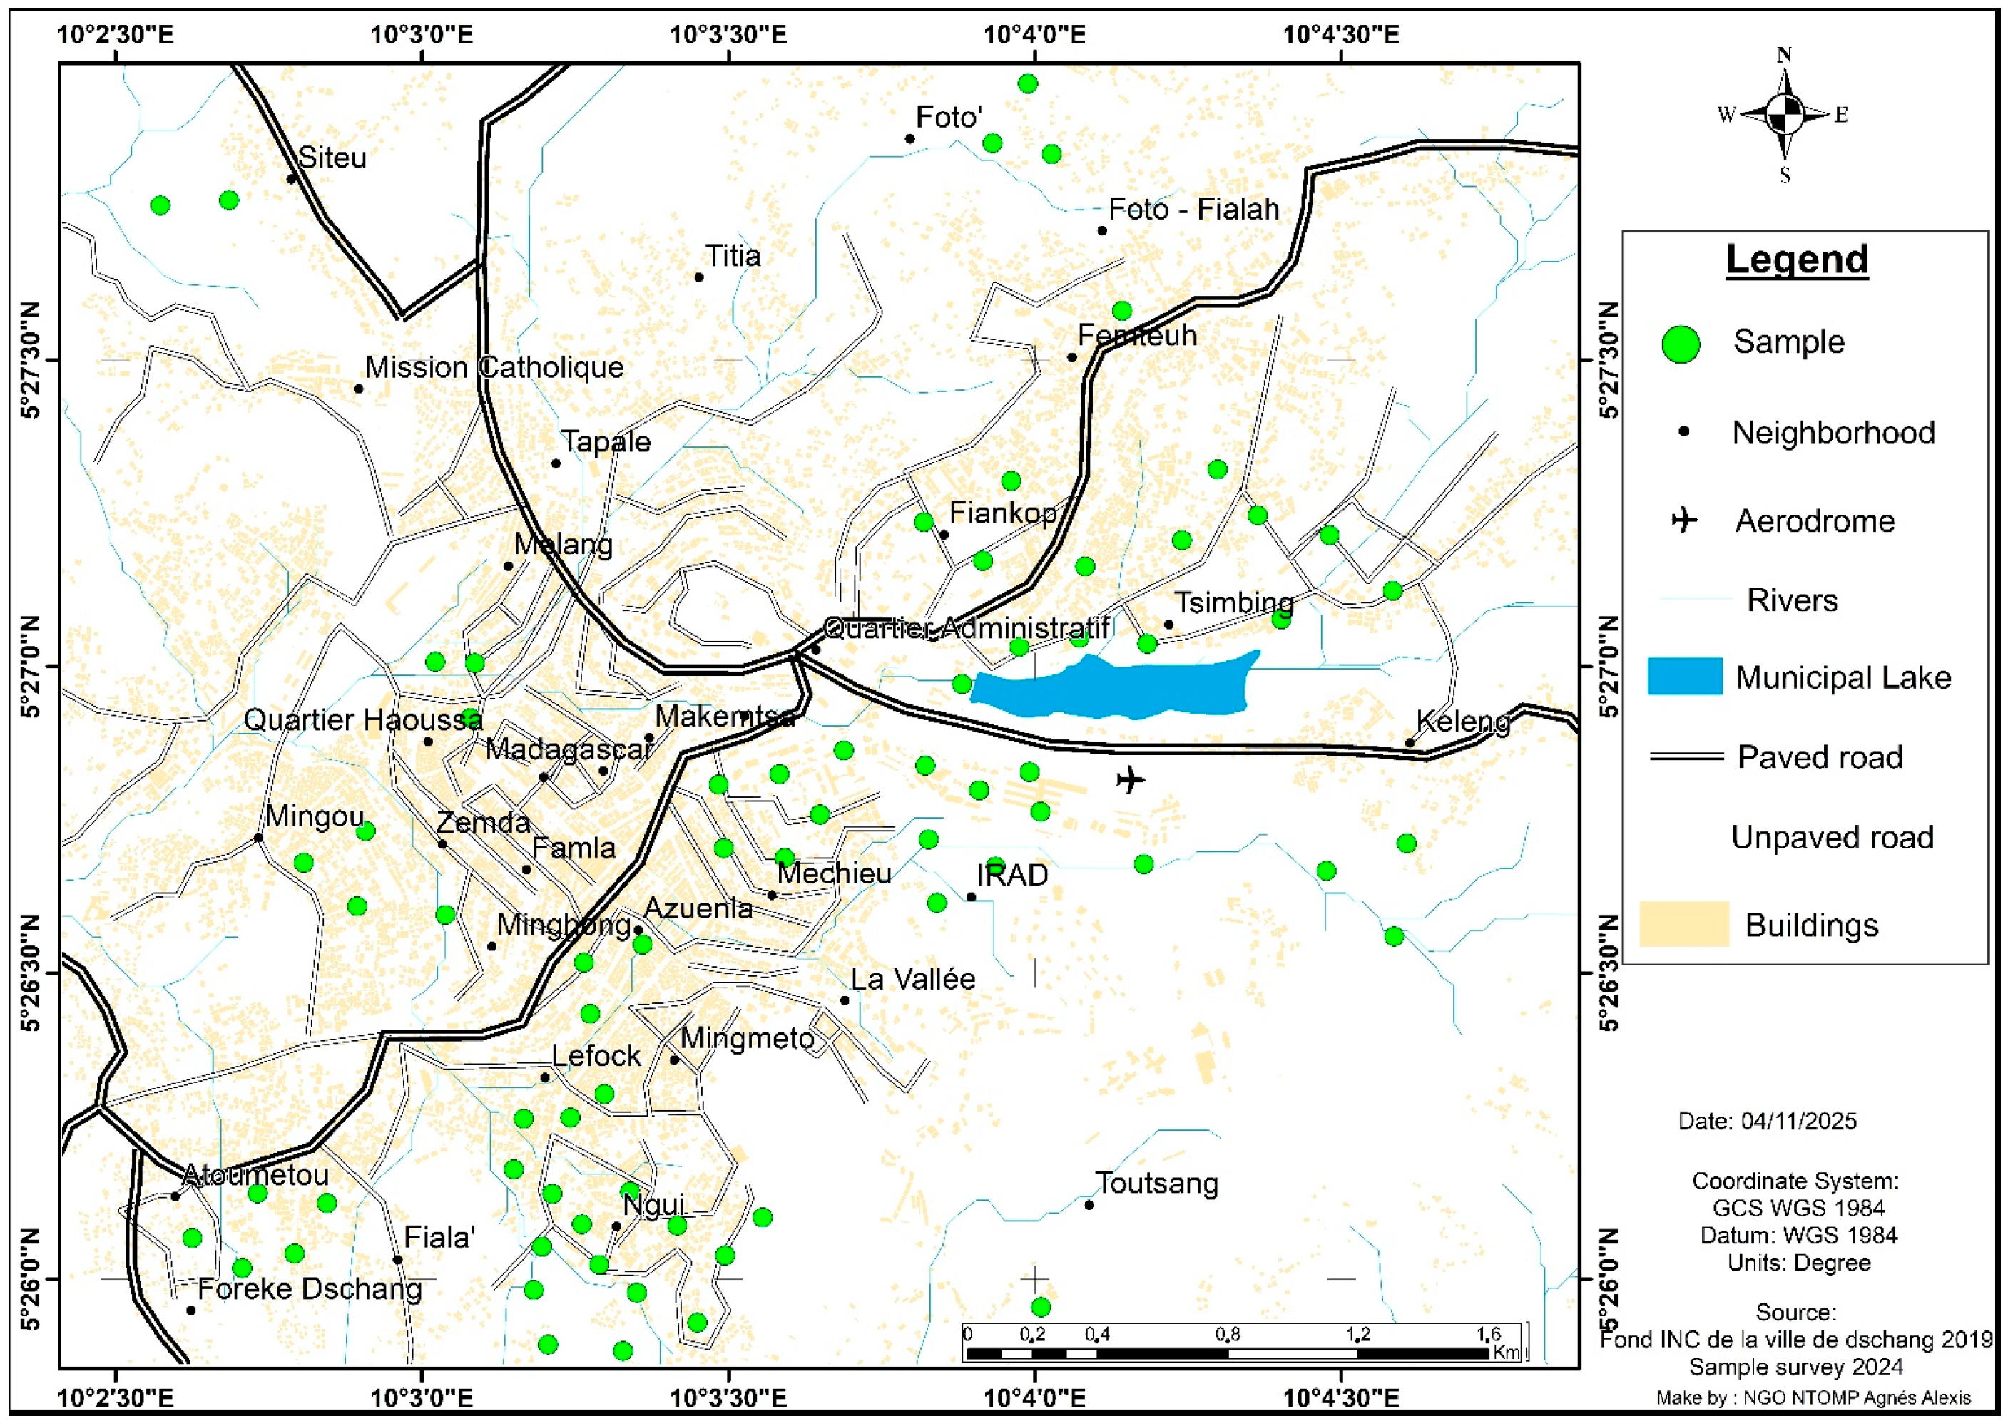This screenshot has height=1426, width=2013.
Task: Click the Toutsang neighborhood dot
Action: click(x=1089, y=1205)
